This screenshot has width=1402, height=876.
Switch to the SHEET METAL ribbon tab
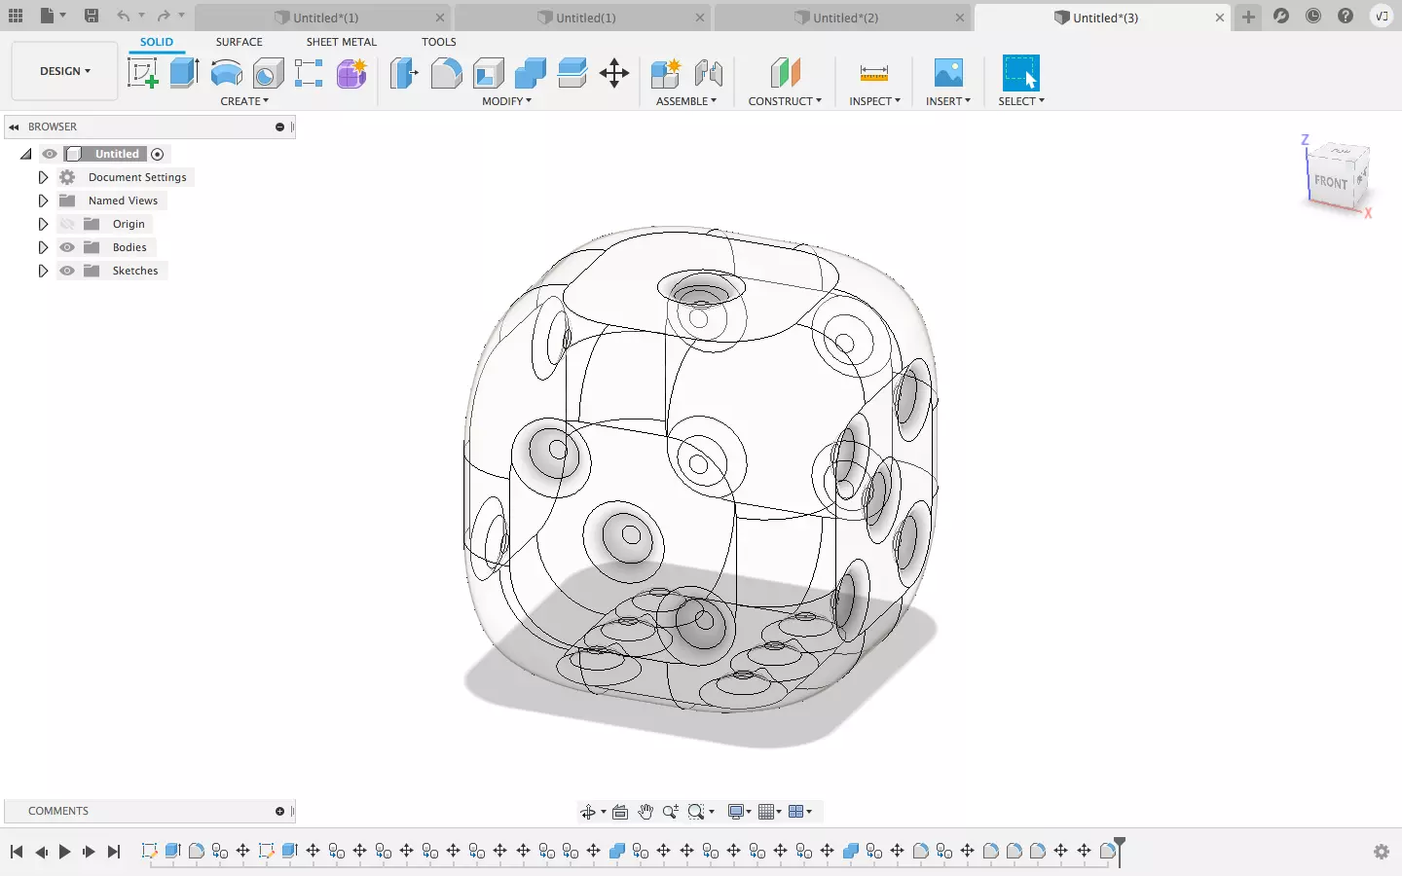pos(341,42)
